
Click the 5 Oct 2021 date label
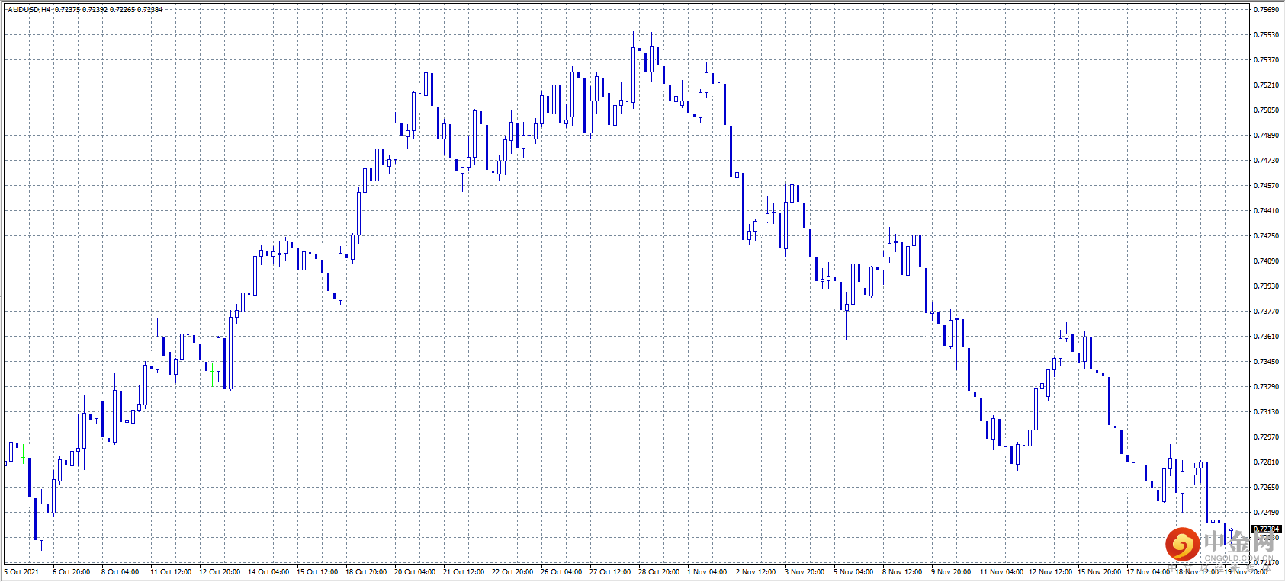click(x=22, y=572)
